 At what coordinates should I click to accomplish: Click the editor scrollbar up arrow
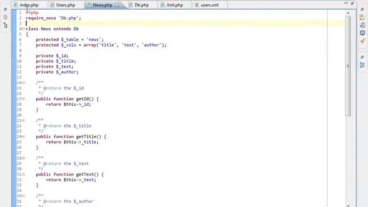coord(348,13)
